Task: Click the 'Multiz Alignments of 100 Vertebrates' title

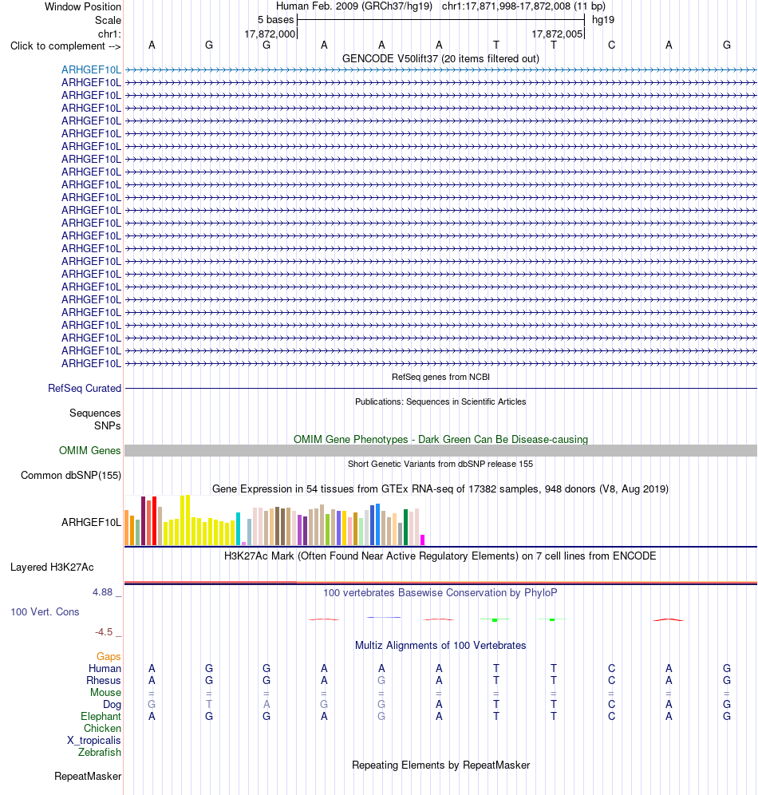Action: tap(440, 646)
